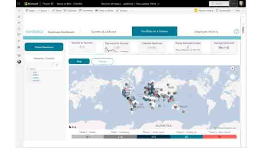Open the more options button beside search
263x148 pixels.
(233, 4)
